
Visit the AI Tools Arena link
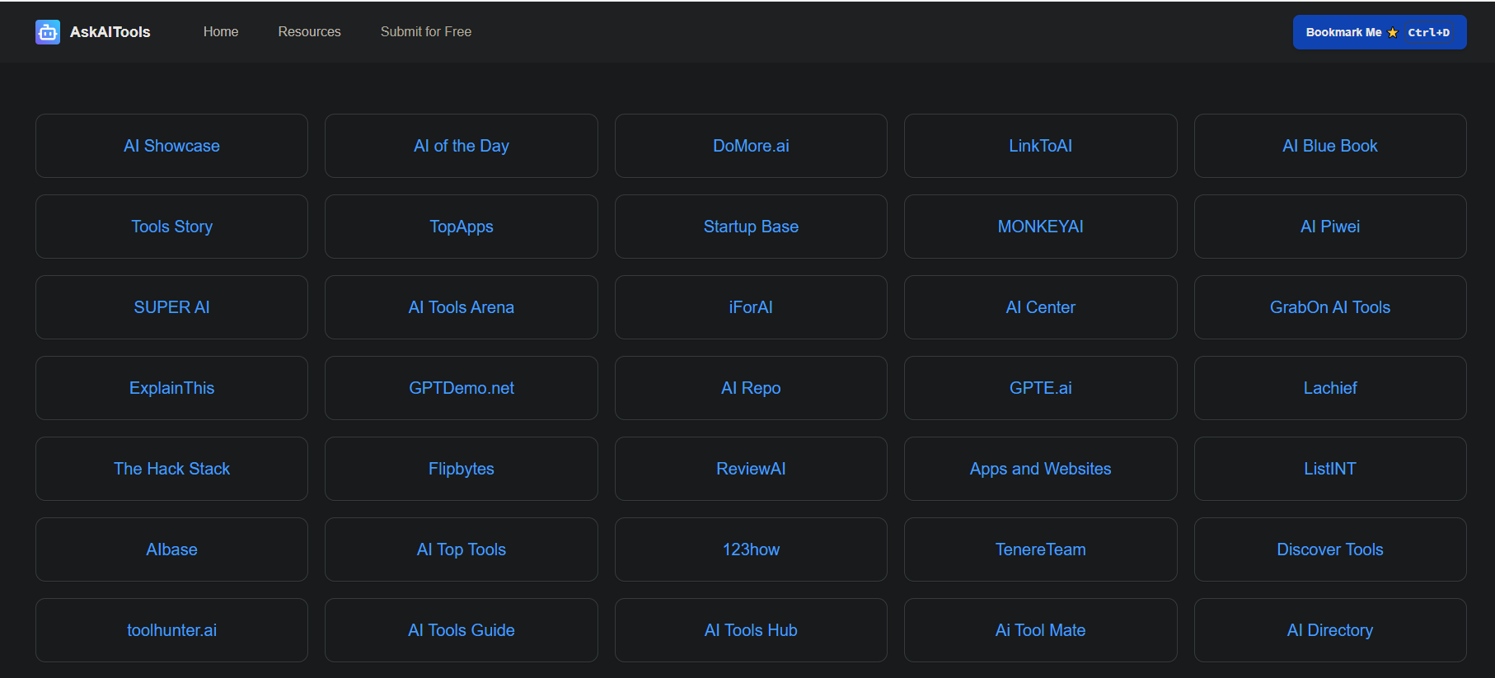[x=461, y=307]
